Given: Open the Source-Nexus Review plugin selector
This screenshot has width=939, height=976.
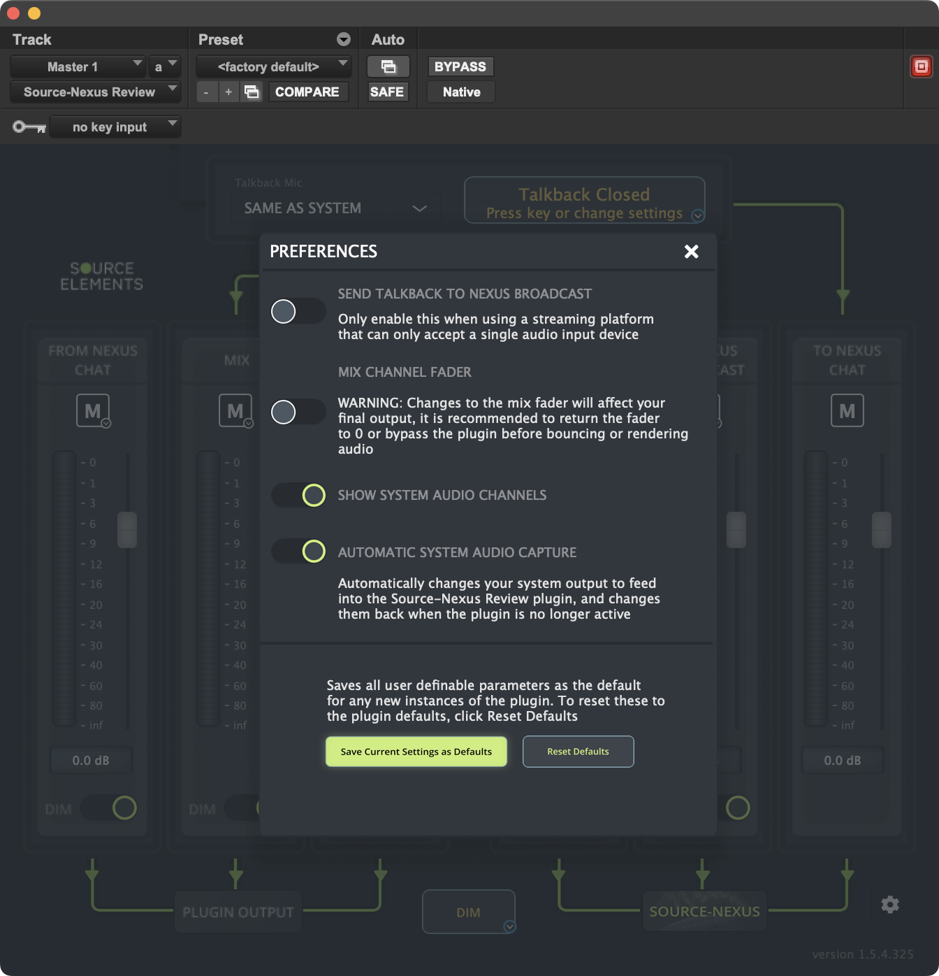Looking at the screenshot, I should (x=96, y=92).
